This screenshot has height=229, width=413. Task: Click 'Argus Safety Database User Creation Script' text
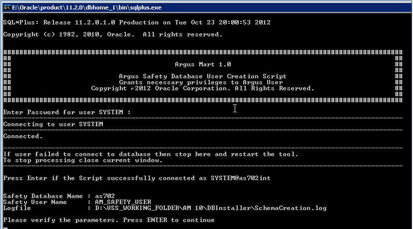coord(203,76)
